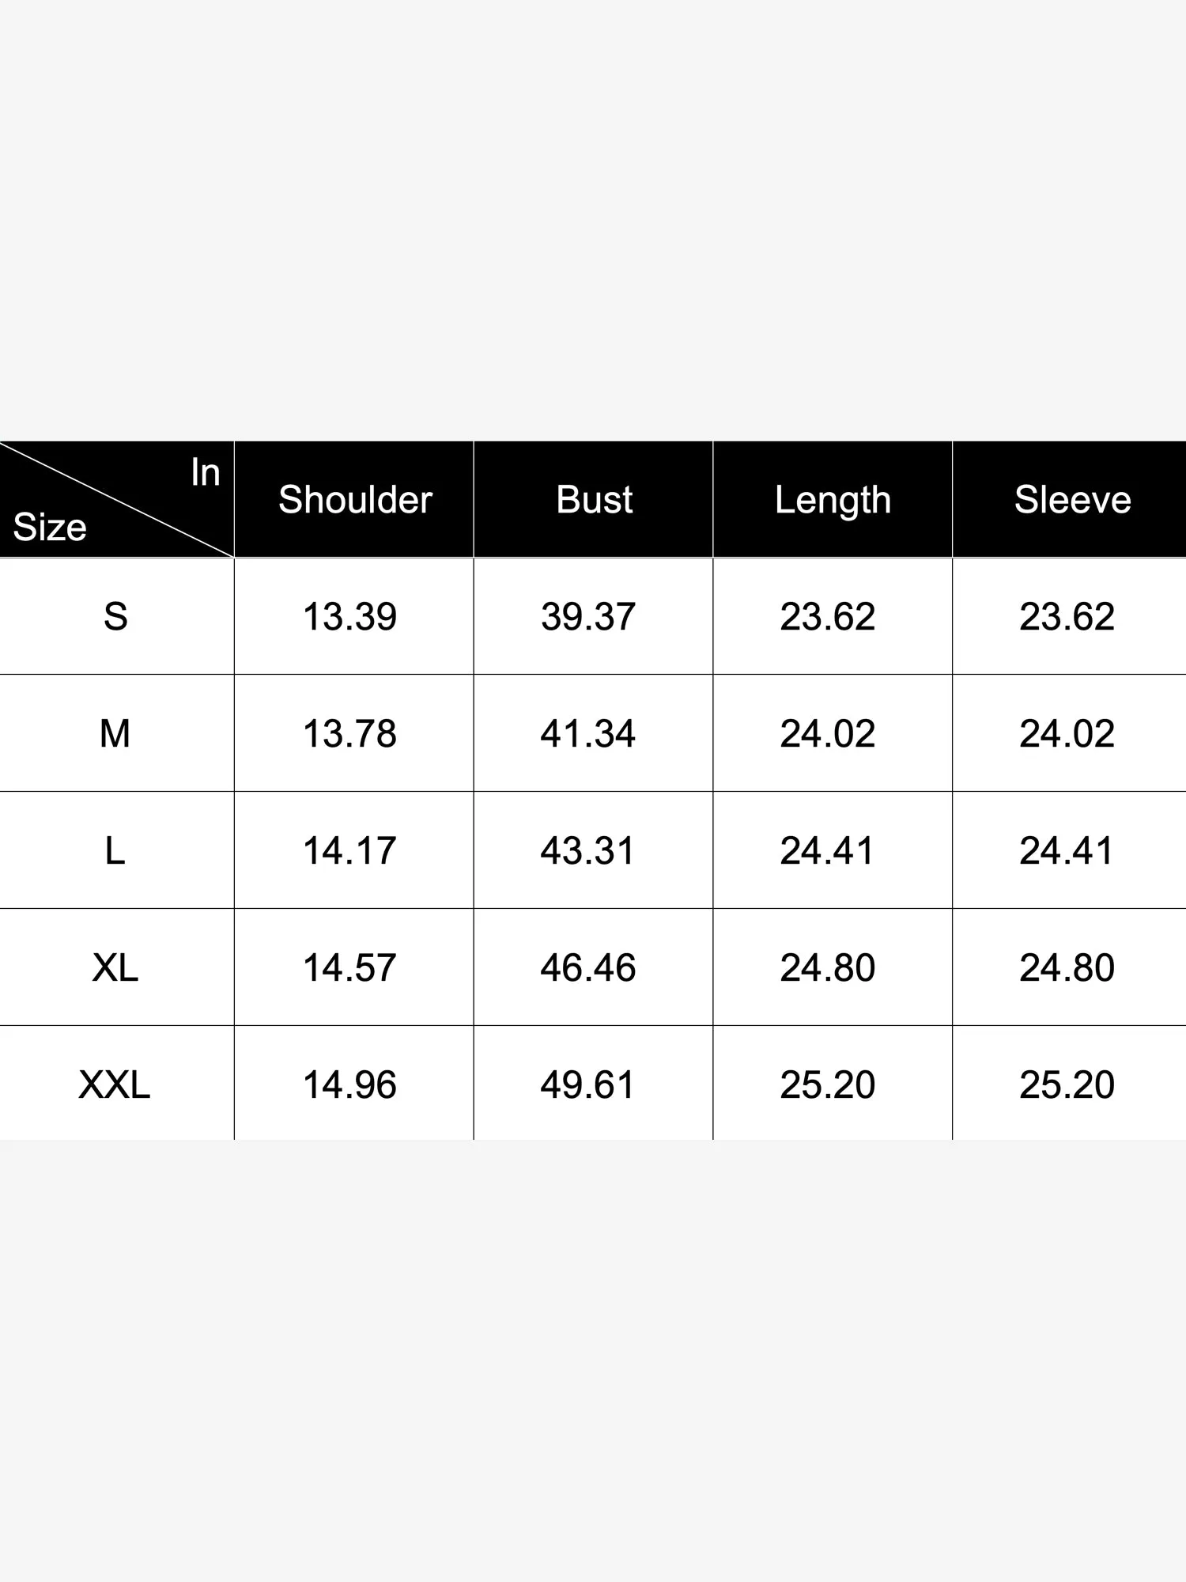Click bust value 46.46 for size XL

[x=588, y=967]
